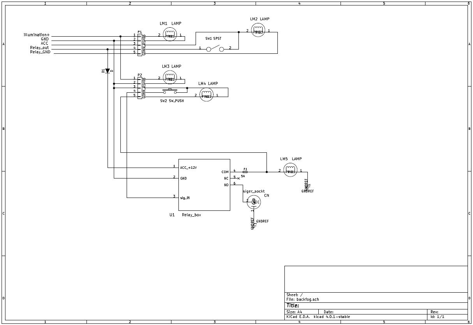Click the SW1 SPST switch symbol
Viewport: 473px width, 325px height.
(215, 48)
